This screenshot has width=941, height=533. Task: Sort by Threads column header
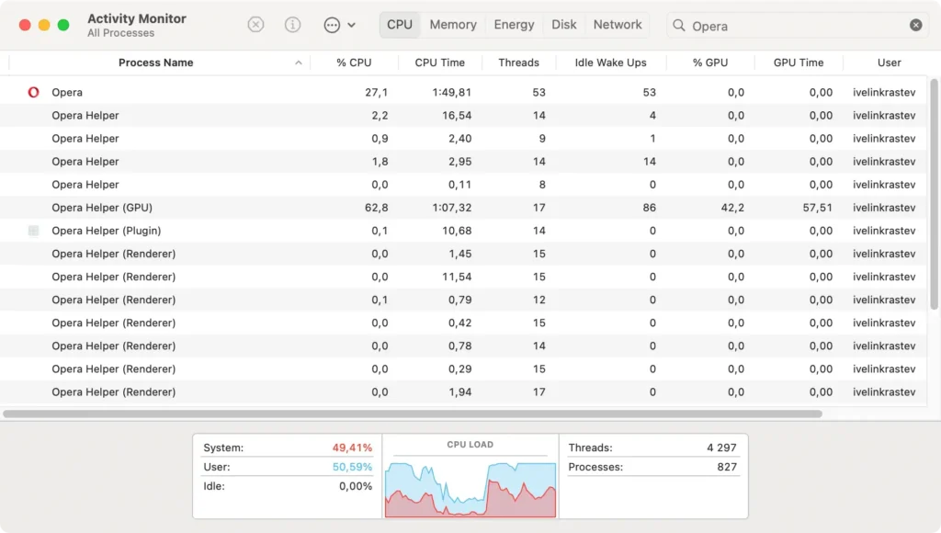tap(518, 62)
